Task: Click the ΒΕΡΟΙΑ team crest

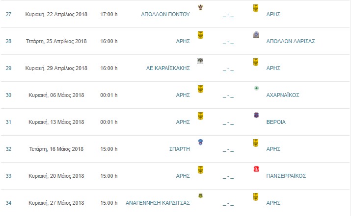Action: pyautogui.click(x=256, y=115)
